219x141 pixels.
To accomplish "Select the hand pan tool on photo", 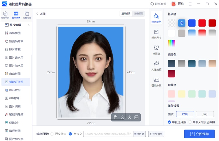I will [115, 117].
